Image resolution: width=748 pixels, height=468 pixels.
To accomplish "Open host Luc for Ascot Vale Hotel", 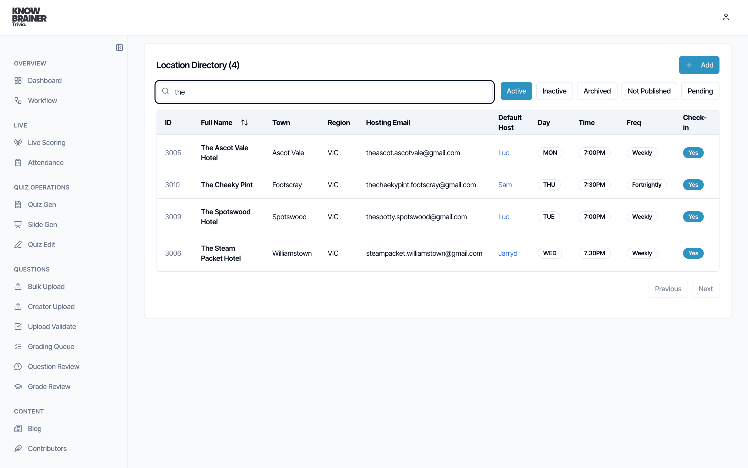I will click(x=503, y=152).
